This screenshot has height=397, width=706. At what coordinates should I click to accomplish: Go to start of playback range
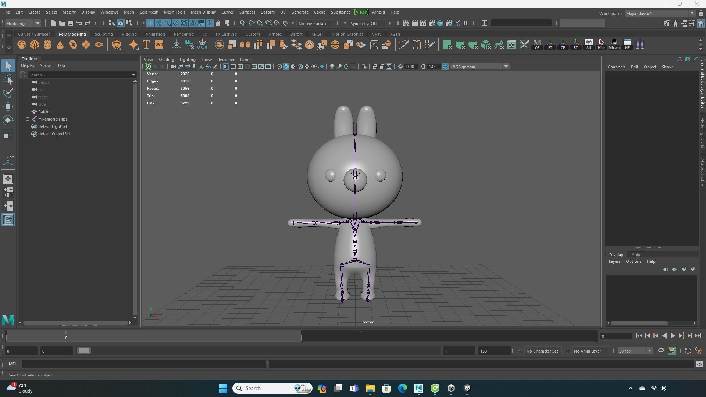click(x=639, y=336)
